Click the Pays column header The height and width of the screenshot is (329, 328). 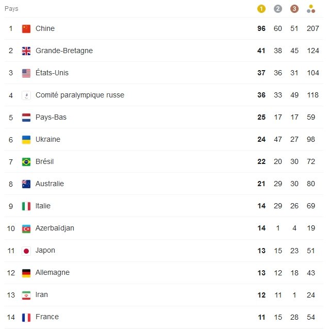pos(11,9)
